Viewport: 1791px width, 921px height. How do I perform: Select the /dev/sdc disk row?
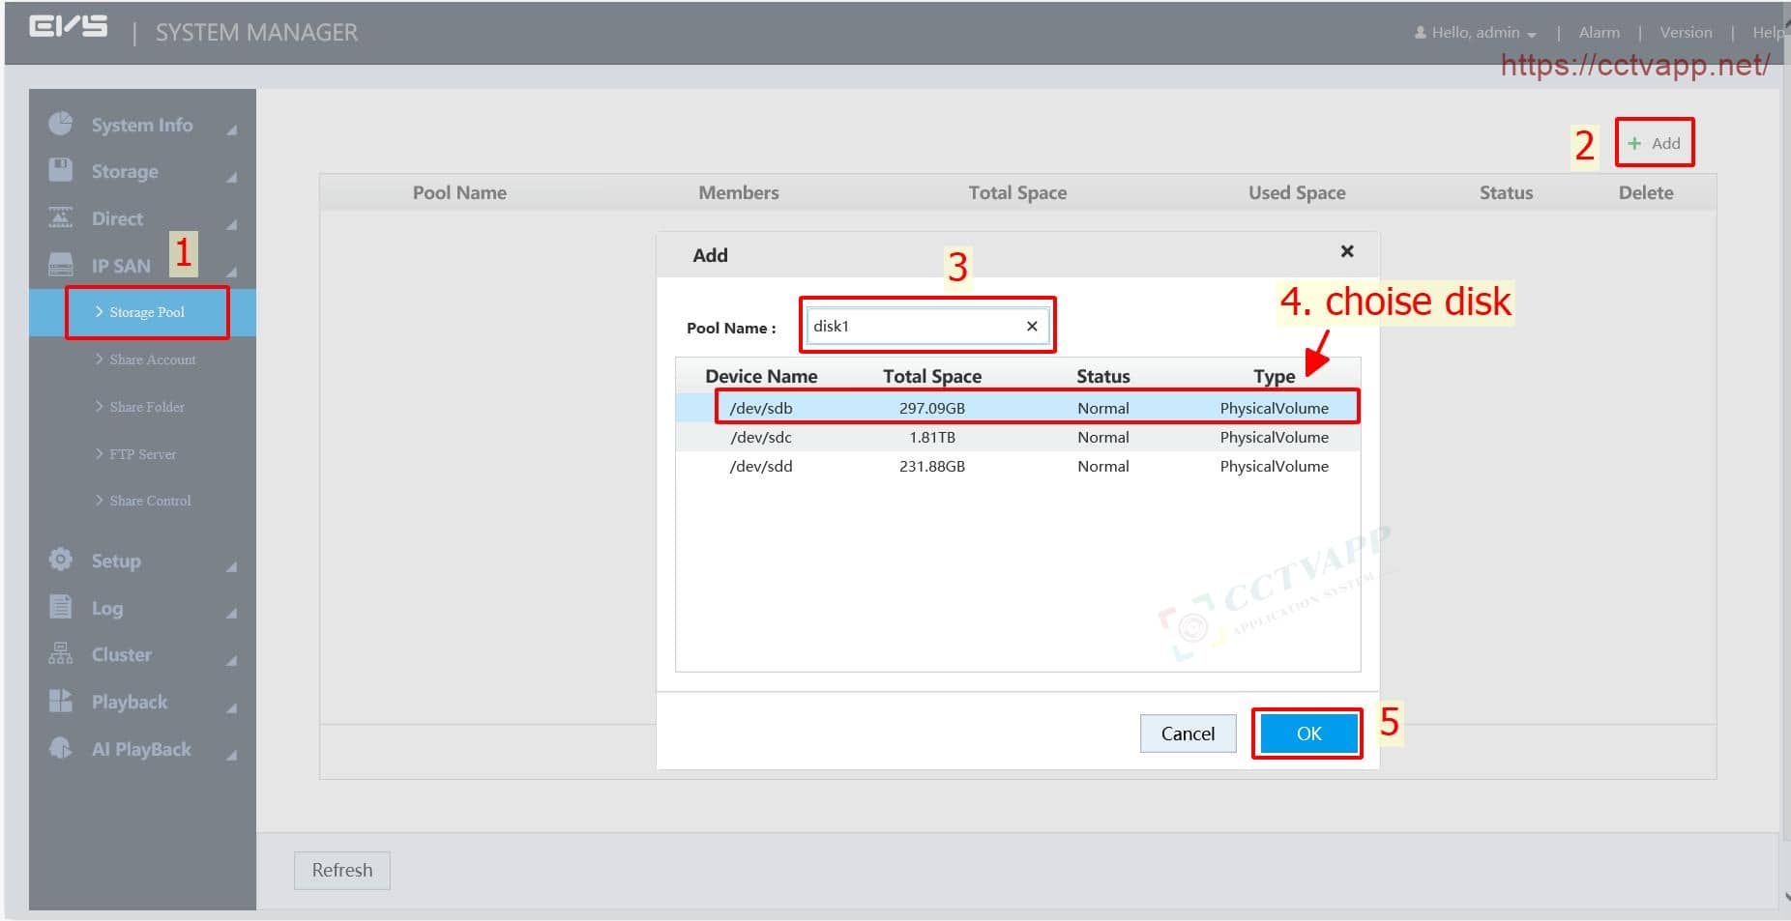pos(1017,438)
